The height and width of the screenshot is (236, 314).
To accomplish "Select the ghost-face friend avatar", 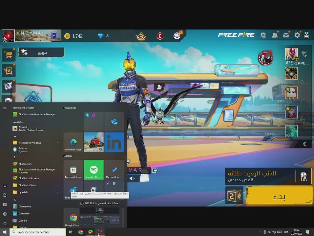I will click(x=291, y=93).
